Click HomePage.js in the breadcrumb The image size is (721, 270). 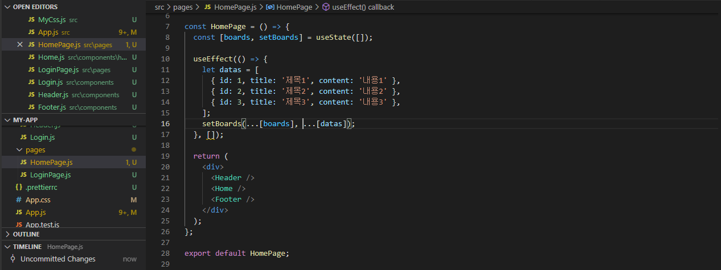coord(235,7)
